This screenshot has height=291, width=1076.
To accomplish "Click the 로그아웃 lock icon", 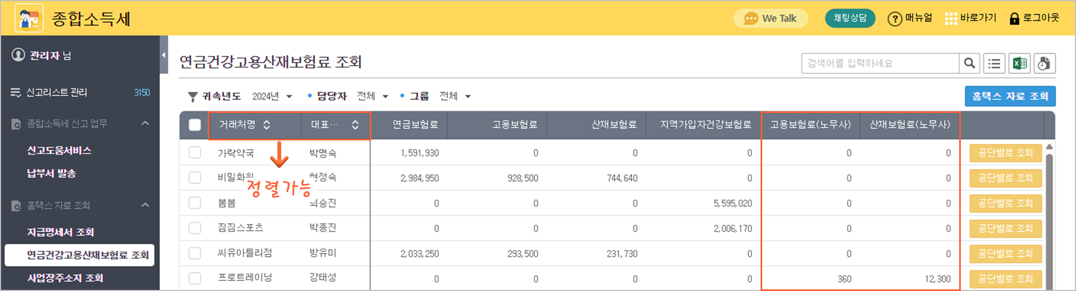I will [1014, 19].
